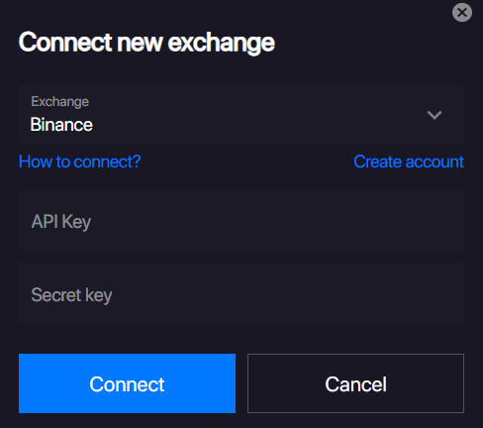Click the blue Connect button
The width and height of the screenshot is (483, 428).
(127, 383)
